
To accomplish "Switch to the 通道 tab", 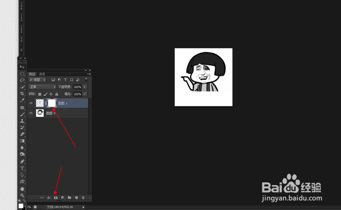I will point(42,74).
